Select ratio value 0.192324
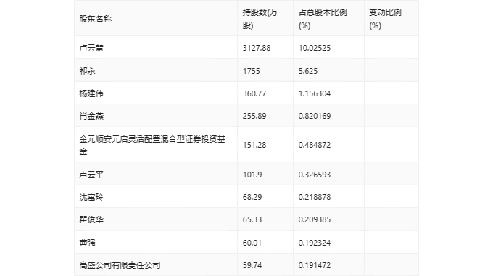The height and width of the screenshot is (276, 493). click(x=315, y=243)
